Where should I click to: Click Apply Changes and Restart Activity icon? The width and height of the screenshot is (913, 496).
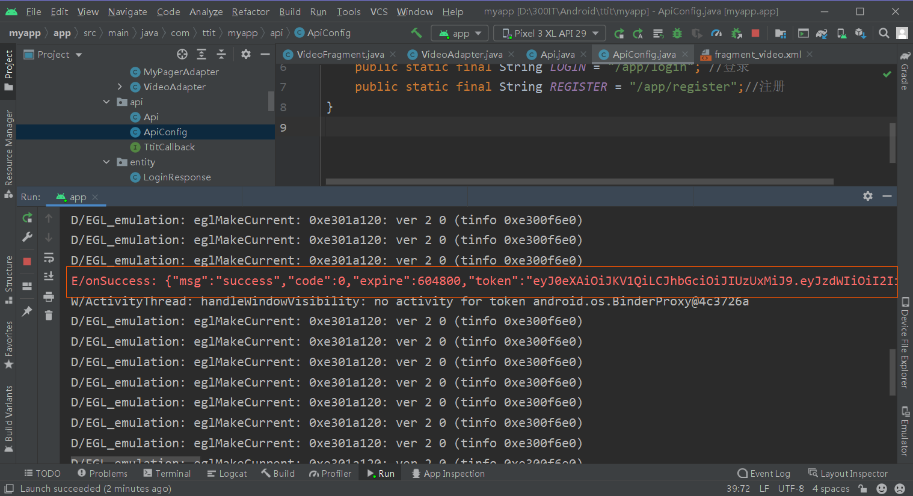pyautogui.click(x=638, y=33)
